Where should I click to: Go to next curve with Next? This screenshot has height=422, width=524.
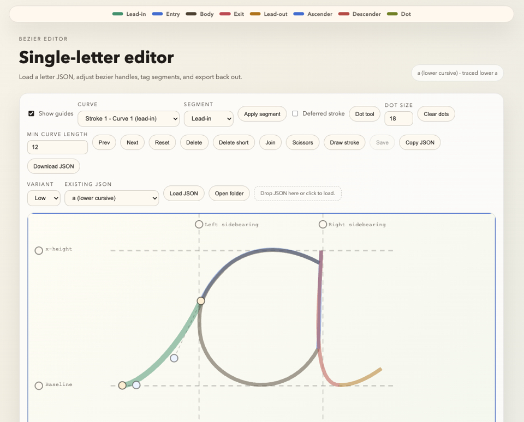point(132,142)
